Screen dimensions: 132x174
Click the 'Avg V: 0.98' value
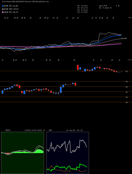pos(103,6)
